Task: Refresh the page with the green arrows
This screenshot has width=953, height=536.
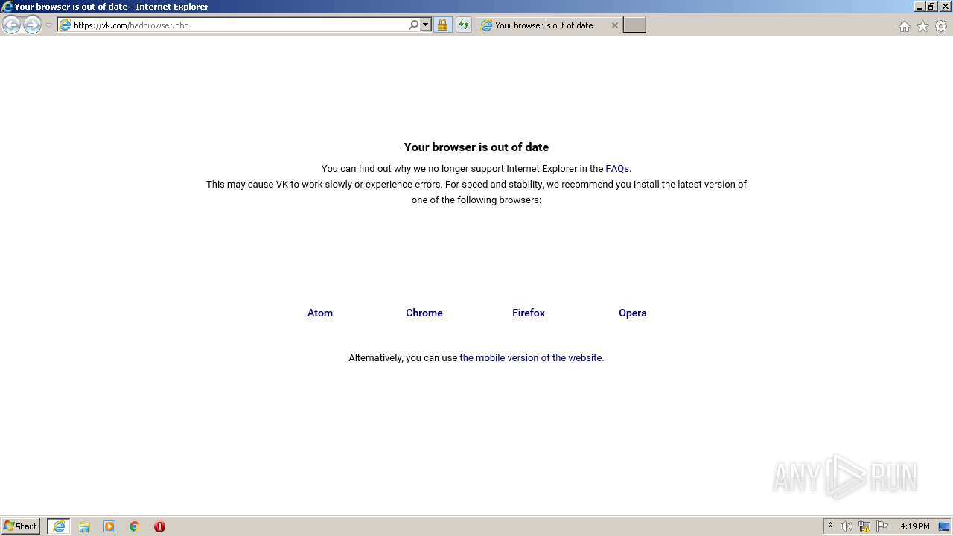Action: pos(463,25)
